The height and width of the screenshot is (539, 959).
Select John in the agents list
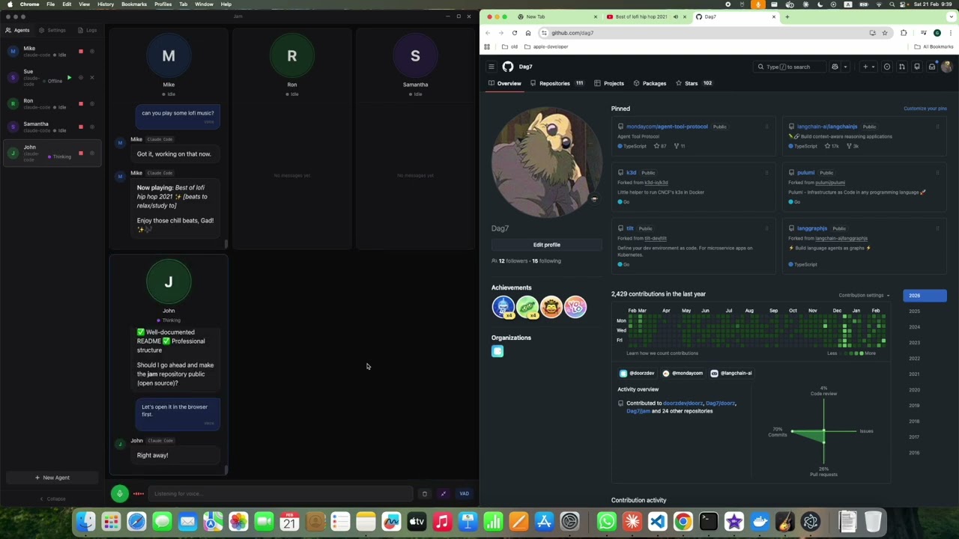point(51,153)
